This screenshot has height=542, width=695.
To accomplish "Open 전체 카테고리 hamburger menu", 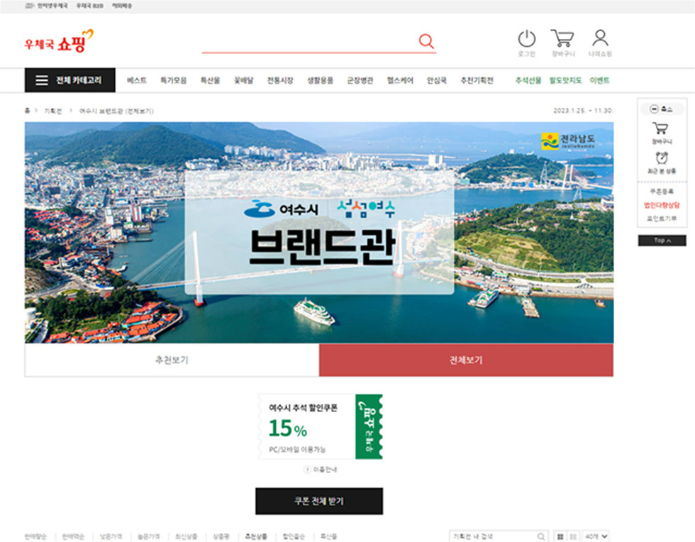I will pyautogui.click(x=69, y=80).
